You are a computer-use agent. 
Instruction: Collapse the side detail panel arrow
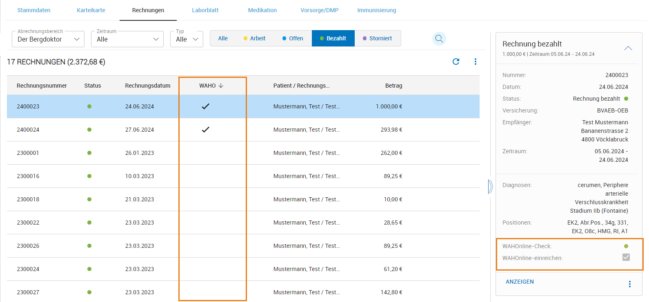(490, 187)
